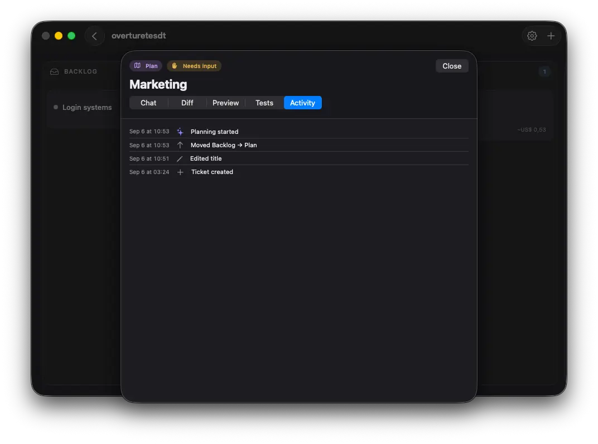Viewport: 598px width, 444px height.
Task: Select the Moved Backlog → Plan entry
Action: [x=299, y=145]
